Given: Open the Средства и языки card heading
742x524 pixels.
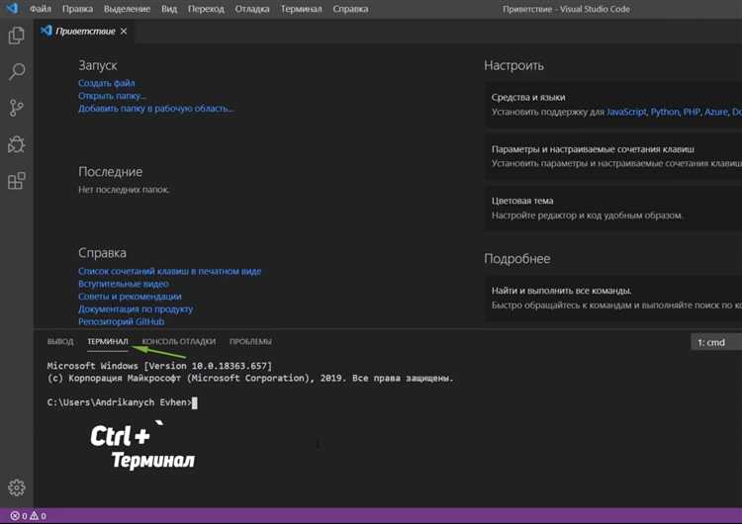Looking at the screenshot, I should [x=528, y=98].
